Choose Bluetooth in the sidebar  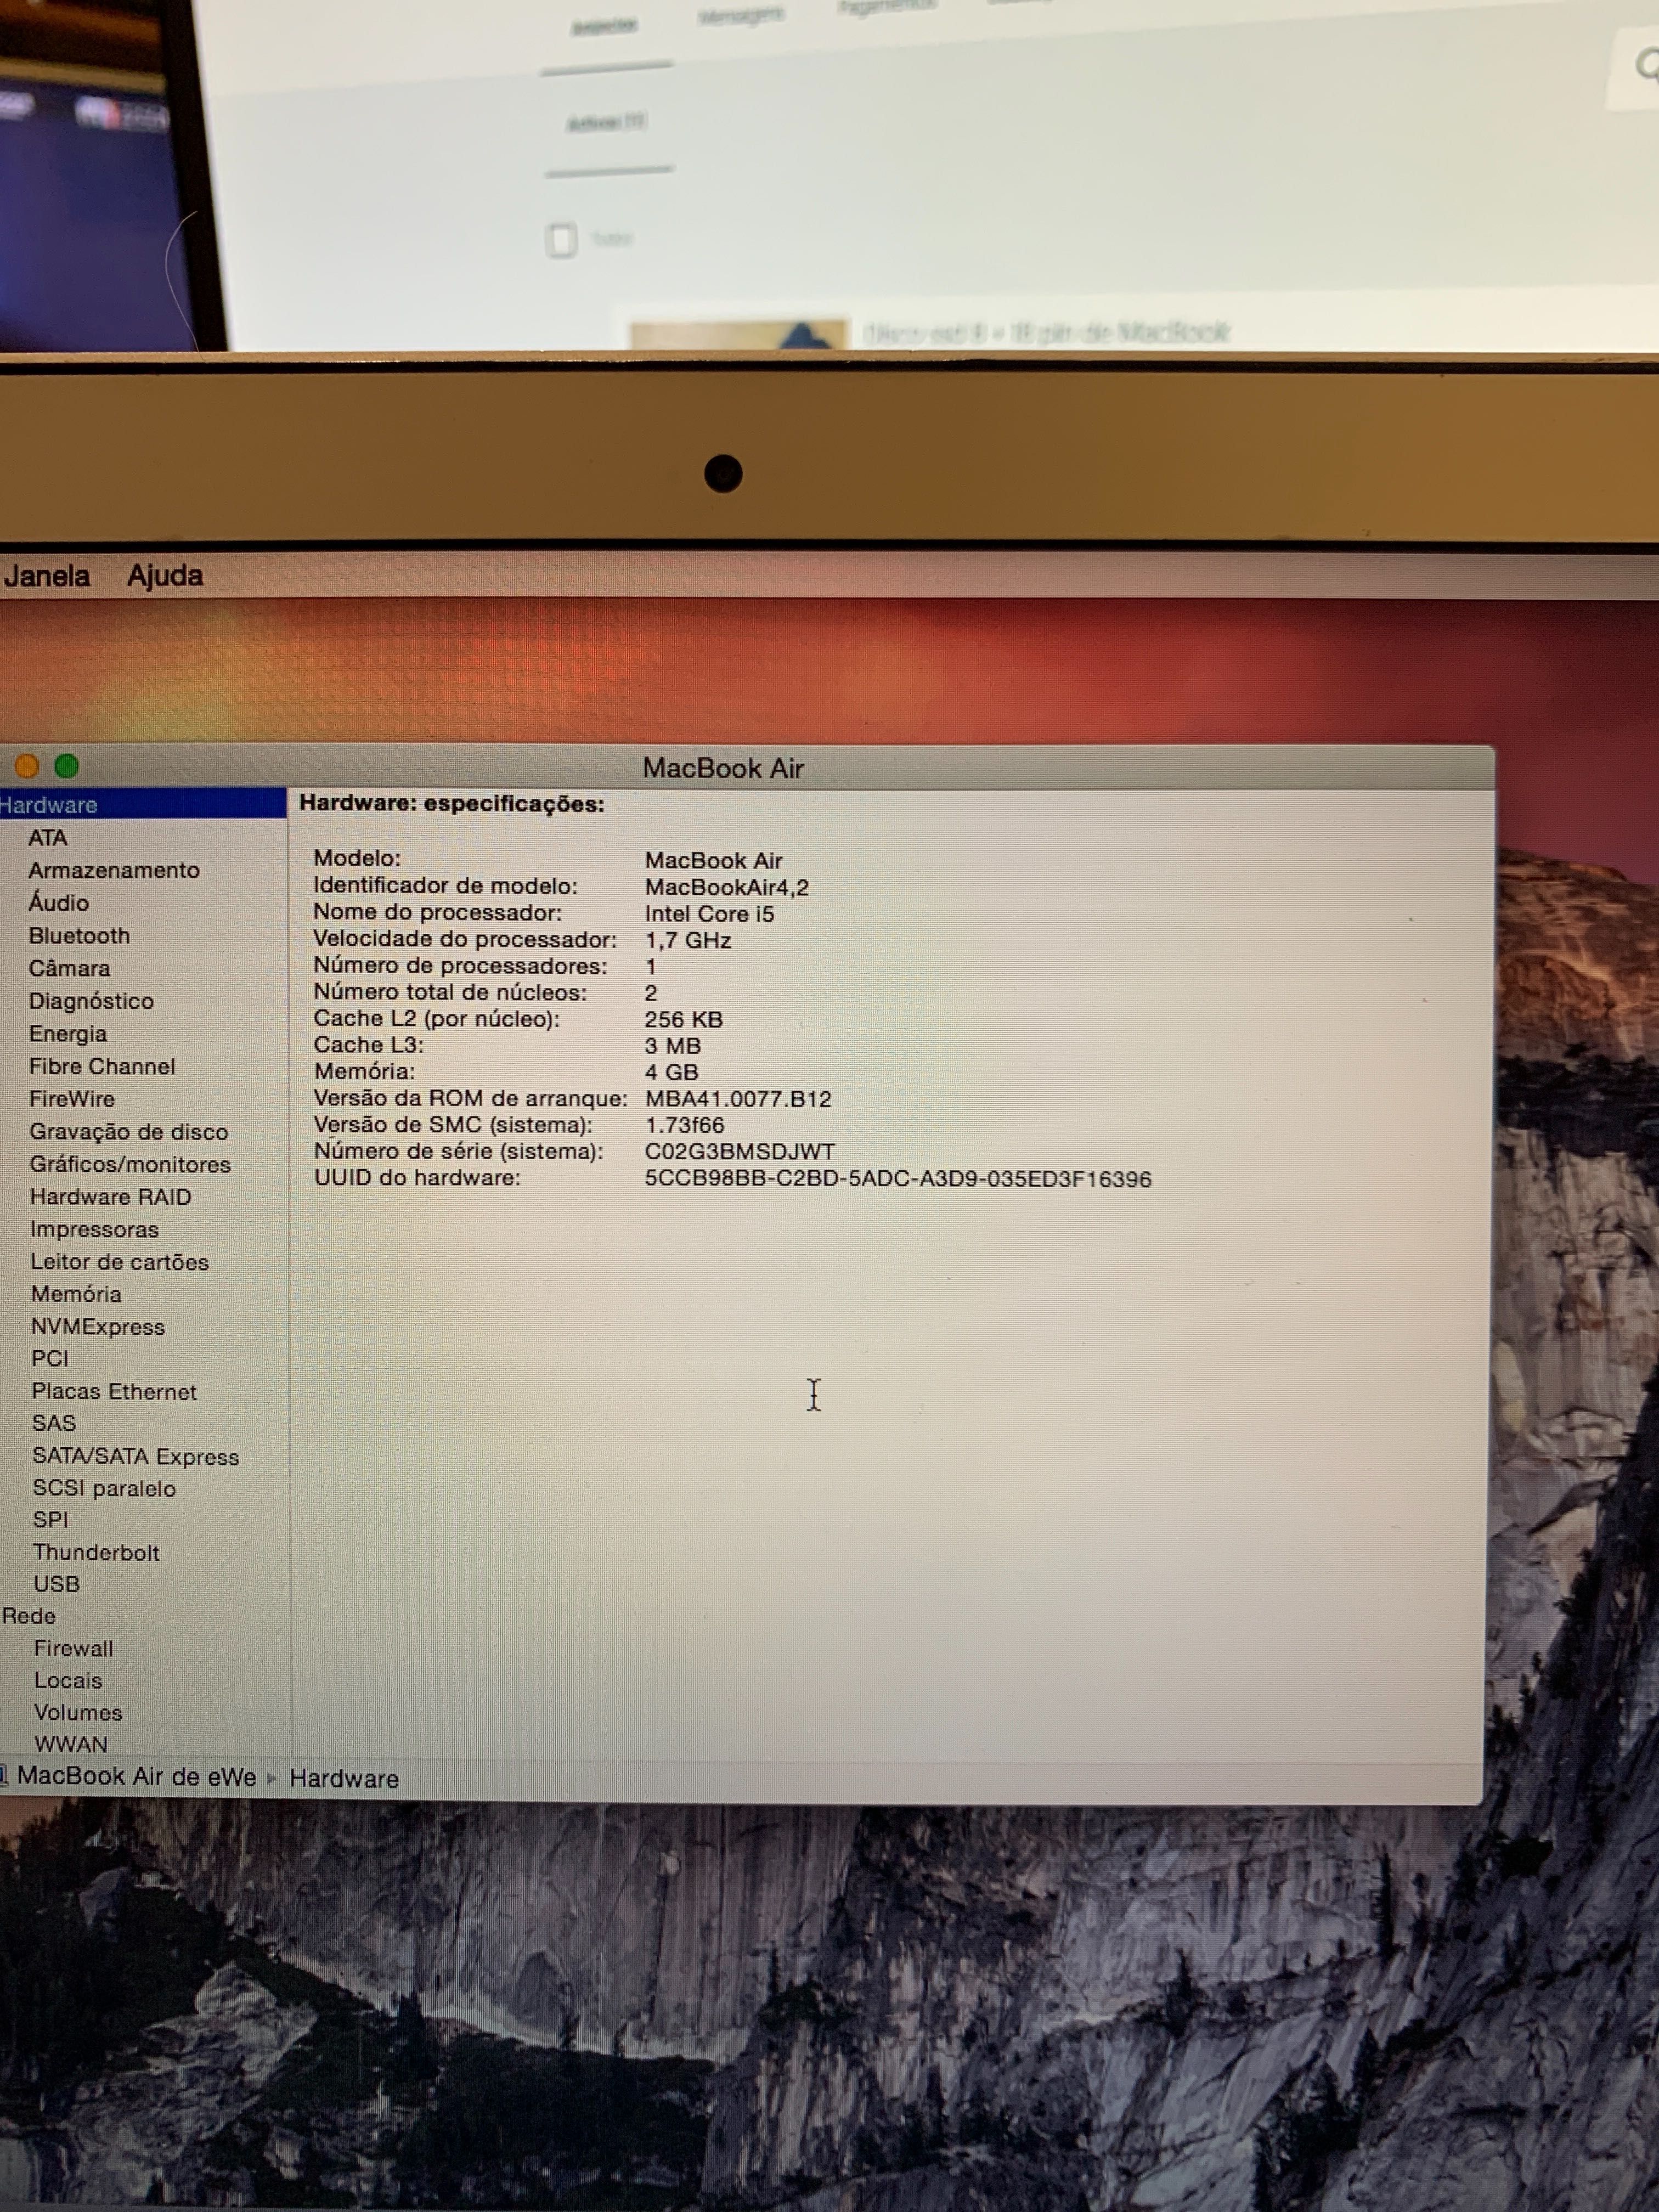(x=79, y=935)
